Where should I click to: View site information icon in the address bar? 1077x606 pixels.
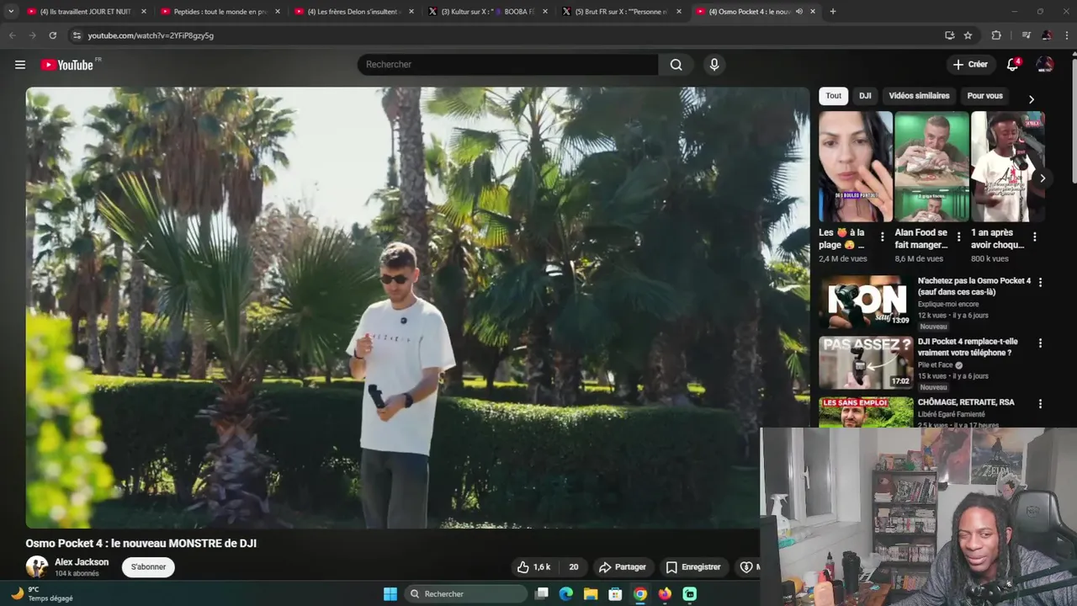point(77,35)
